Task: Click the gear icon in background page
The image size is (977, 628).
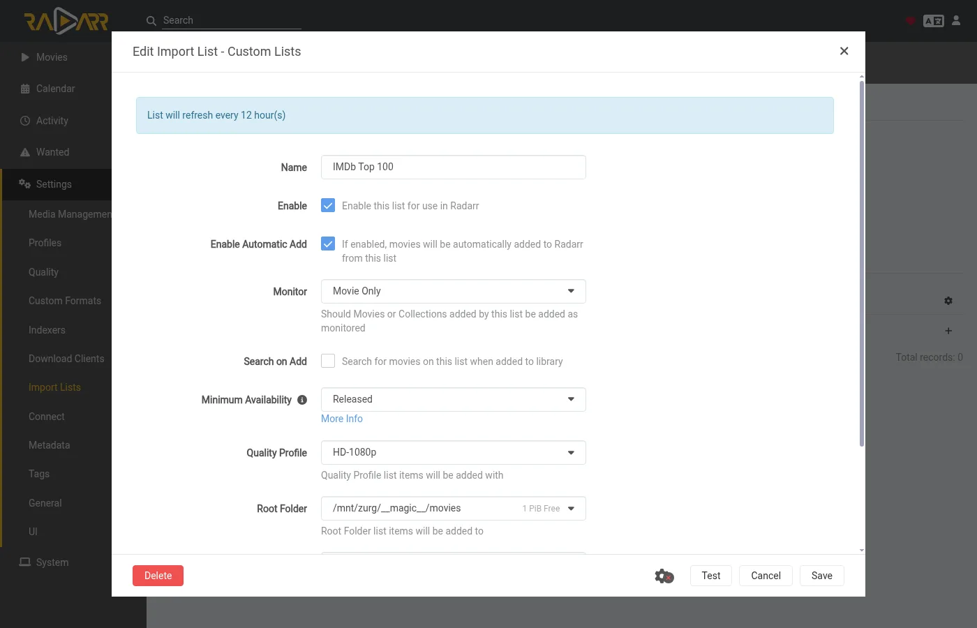Action: coord(948,301)
